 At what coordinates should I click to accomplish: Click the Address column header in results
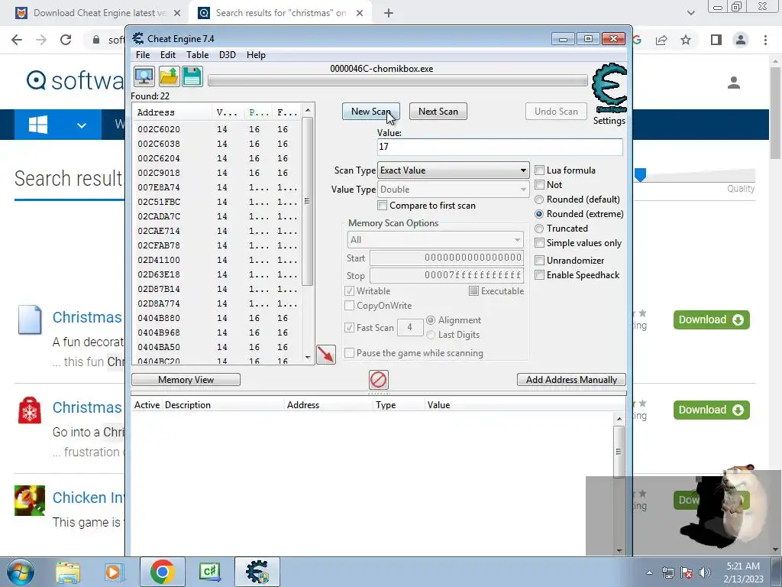[173, 112]
